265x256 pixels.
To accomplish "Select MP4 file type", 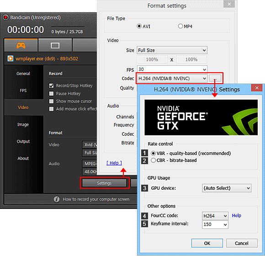I will (180, 26).
